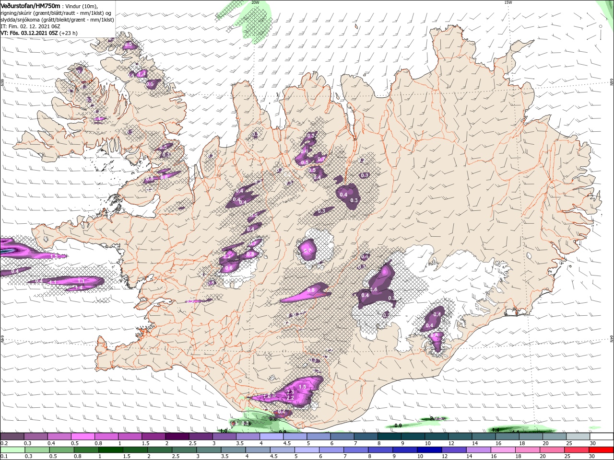Select the light gray upper swatch labeled 25
Screen dimensions: 614x460
click(579, 437)
